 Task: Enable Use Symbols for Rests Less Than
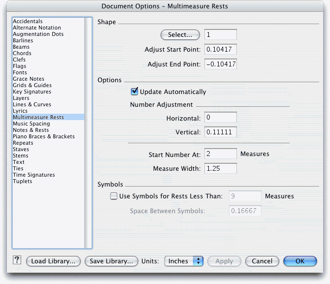pos(114,196)
